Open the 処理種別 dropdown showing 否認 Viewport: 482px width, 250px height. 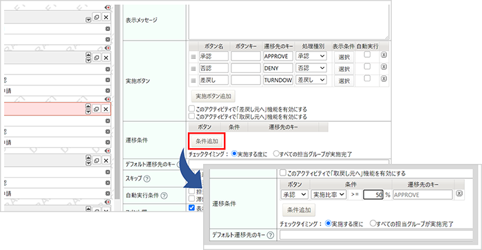click(311, 68)
